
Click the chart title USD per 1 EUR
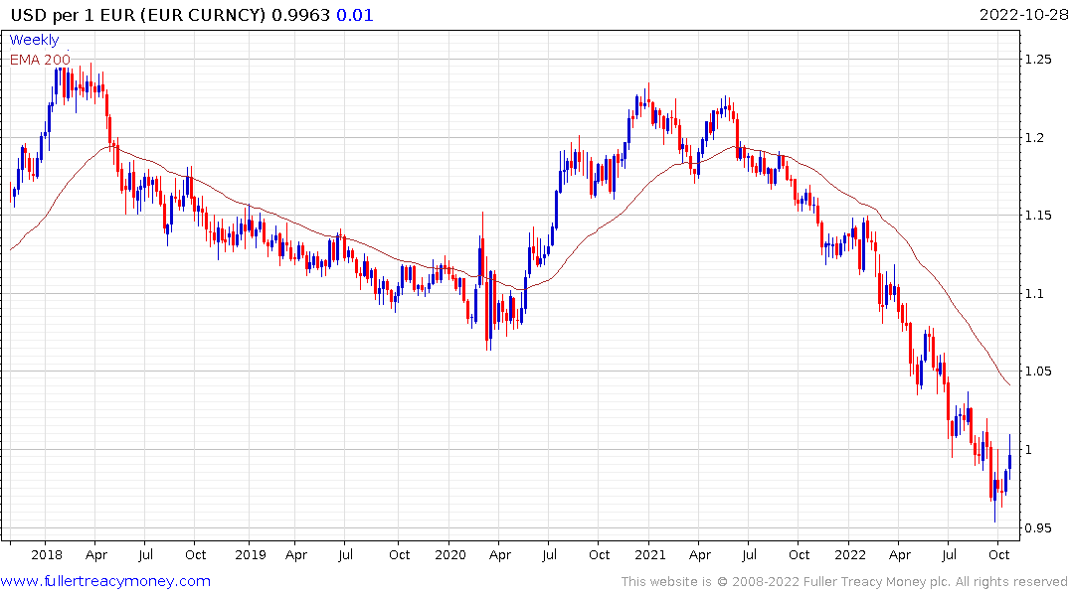coord(73,15)
